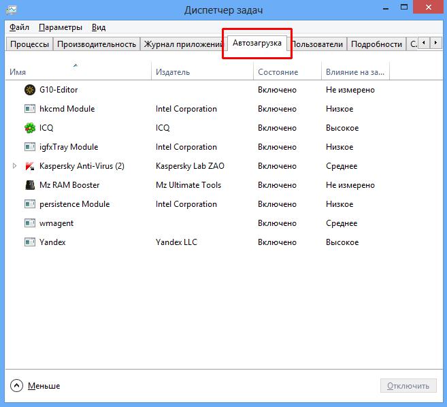The width and height of the screenshot is (447, 407).
Task: Click Intel Corporation publisher in persistence row
Action: [186, 204]
